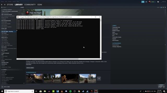The height and width of the screenshot is (93, 167).
Task: Click Change categories link
Action: point(117,47)
